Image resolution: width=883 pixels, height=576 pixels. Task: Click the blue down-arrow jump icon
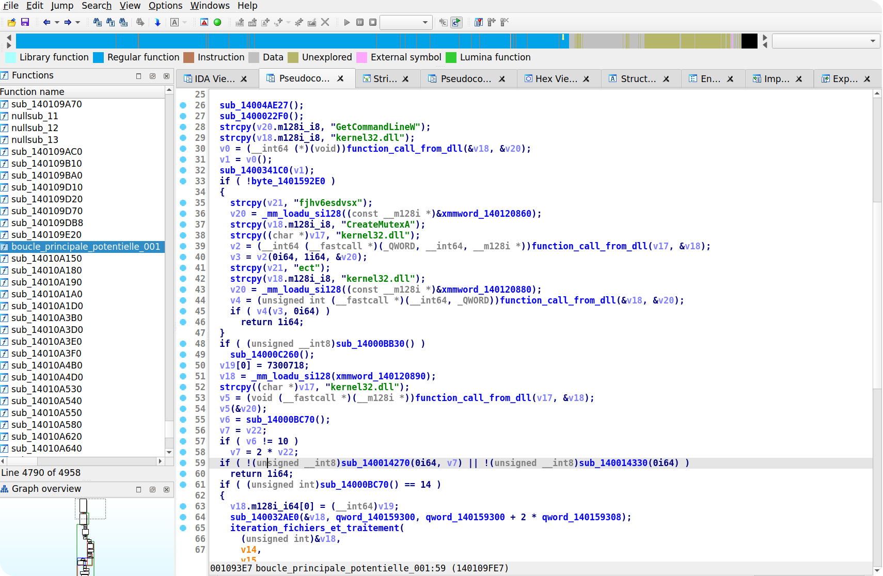coord(157,22)
